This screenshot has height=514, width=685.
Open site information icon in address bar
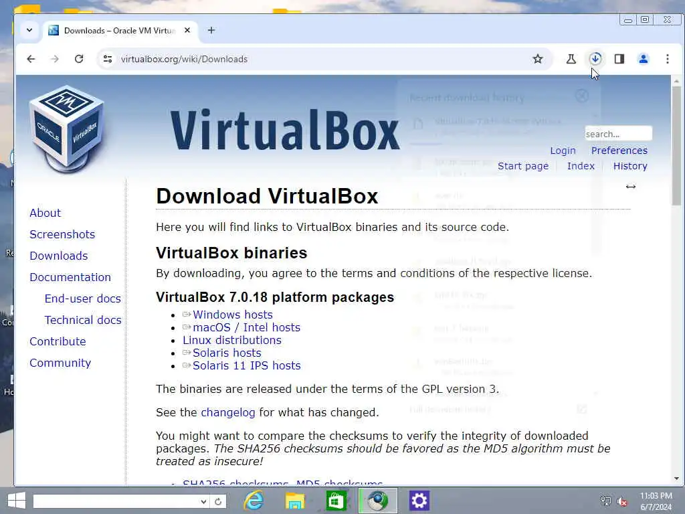tap(108, 59)
